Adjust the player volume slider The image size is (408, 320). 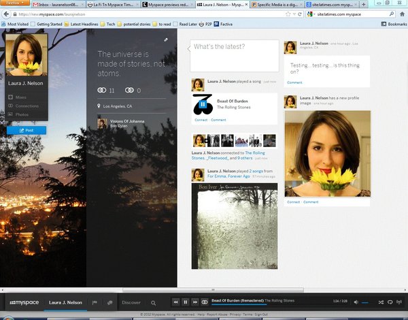point(365,302)
